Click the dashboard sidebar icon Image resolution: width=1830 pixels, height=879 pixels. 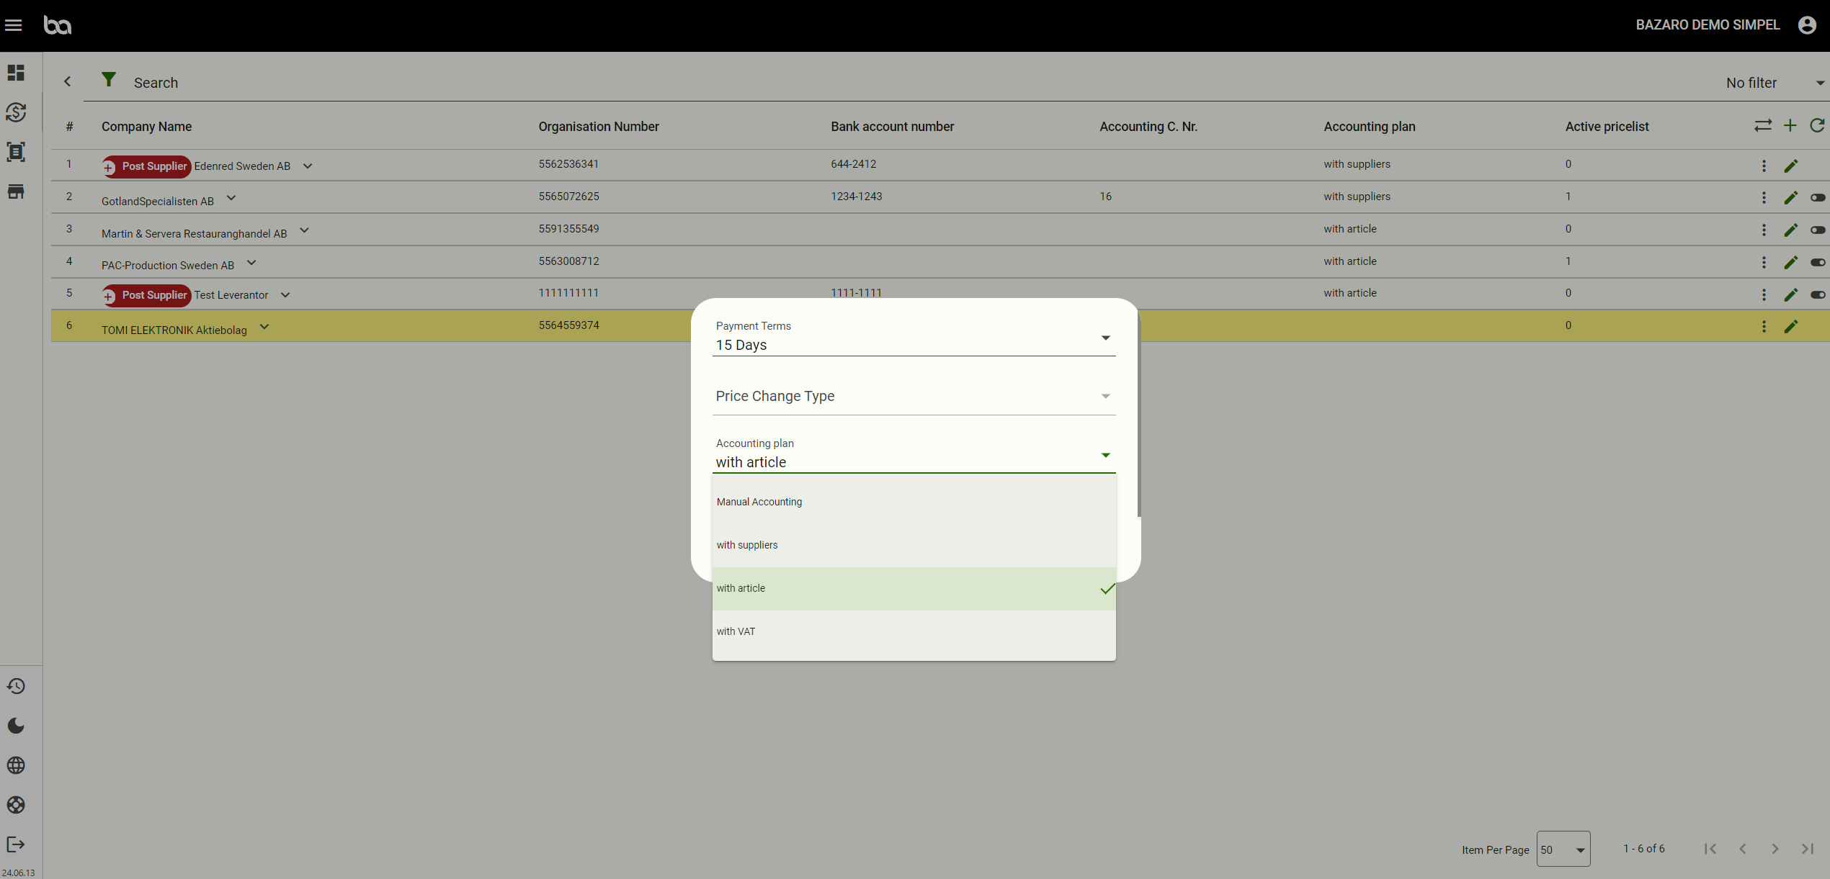point(16,73)
